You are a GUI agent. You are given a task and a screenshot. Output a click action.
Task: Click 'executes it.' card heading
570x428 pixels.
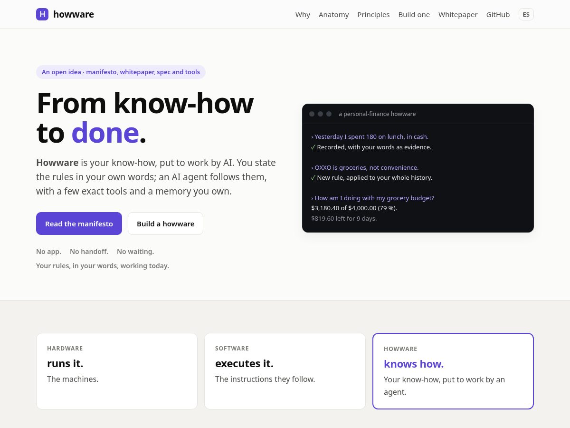[x=244, y=363]
